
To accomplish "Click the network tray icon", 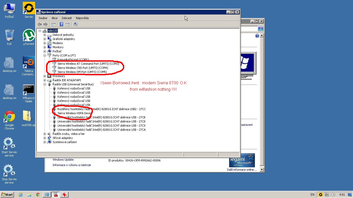I will coord(327,195).
